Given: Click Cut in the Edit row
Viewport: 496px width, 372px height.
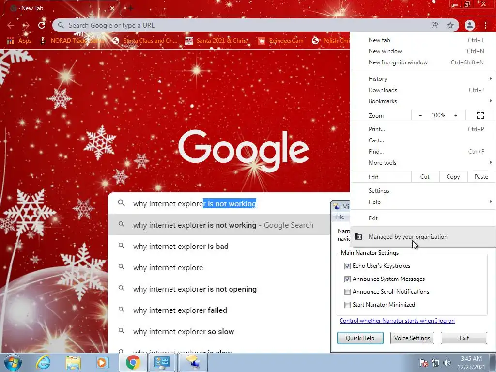Looking at the screenshot, I should (x=425, y=177).
